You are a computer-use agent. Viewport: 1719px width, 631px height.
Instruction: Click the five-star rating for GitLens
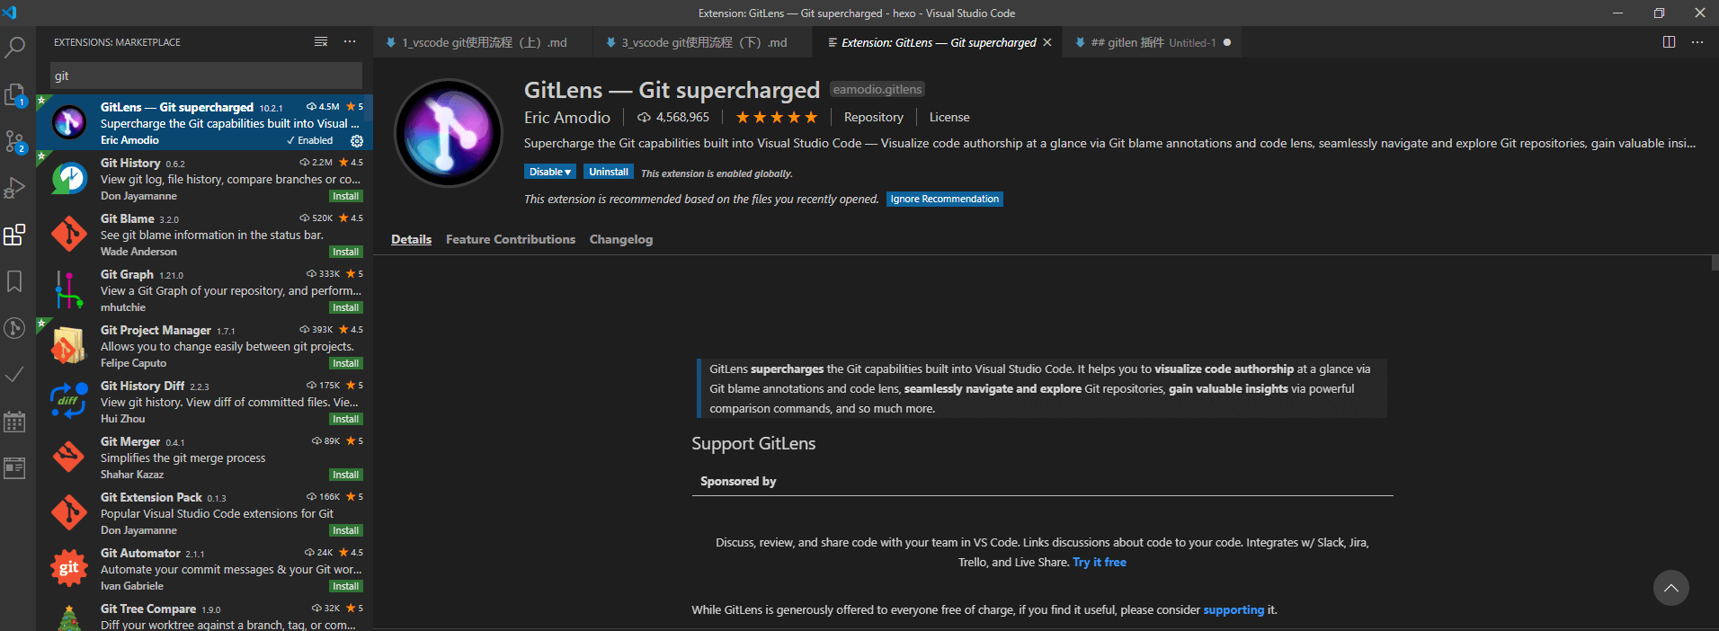pos(777,117)
